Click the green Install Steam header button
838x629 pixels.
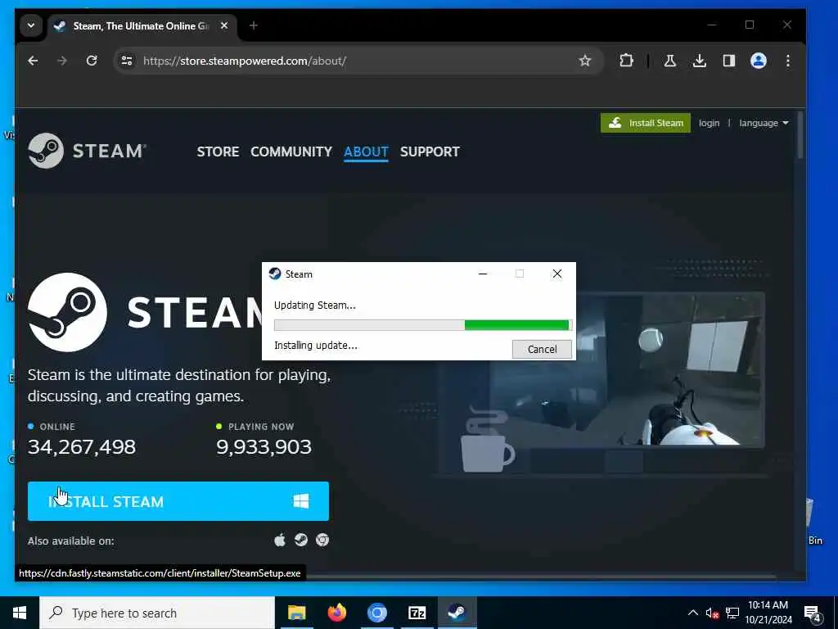(646, 123)
